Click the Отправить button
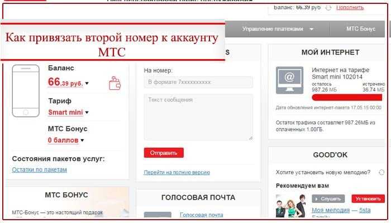391x223 pixels. click(164, 153)
